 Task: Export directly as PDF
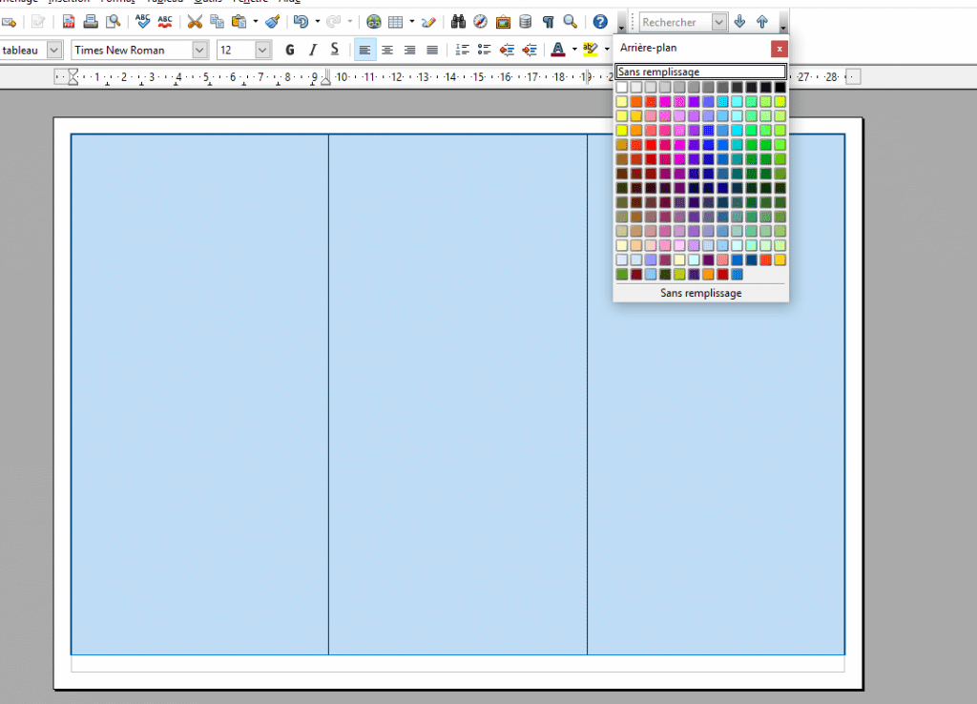point(69,23)
